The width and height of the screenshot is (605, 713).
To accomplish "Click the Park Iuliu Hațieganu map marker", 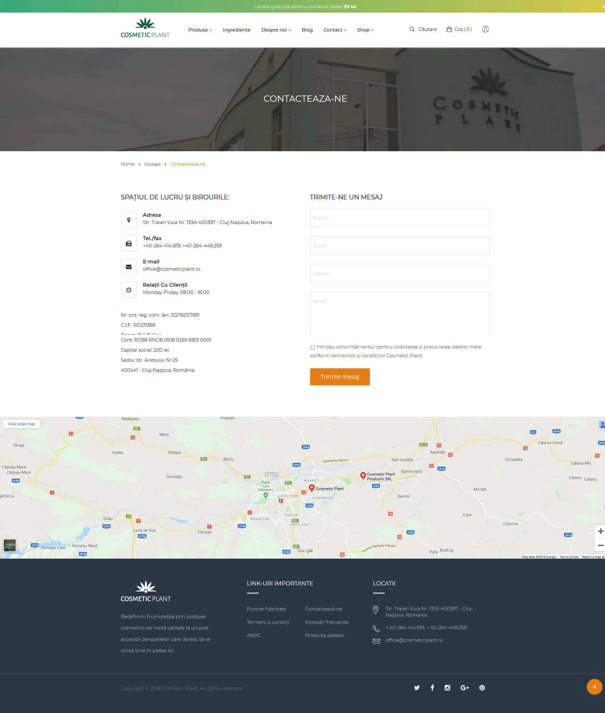I will tap(265, 495).
